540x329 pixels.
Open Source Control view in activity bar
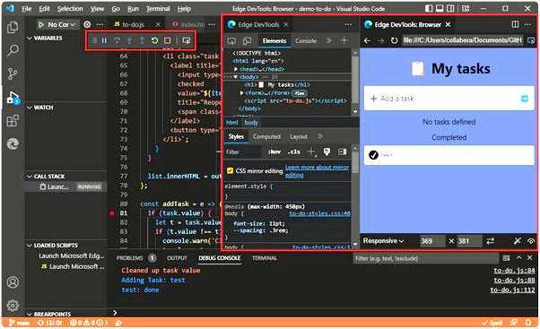[x=13, y=74]
